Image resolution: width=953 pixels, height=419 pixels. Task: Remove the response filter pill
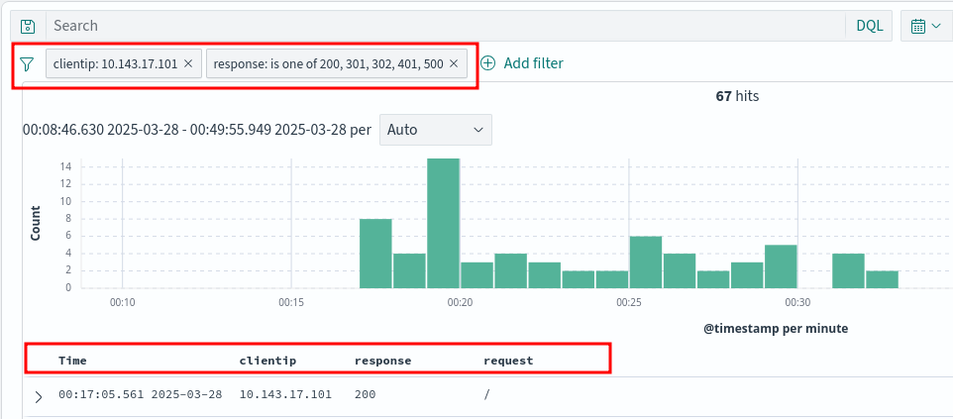(x=454, y=63)
